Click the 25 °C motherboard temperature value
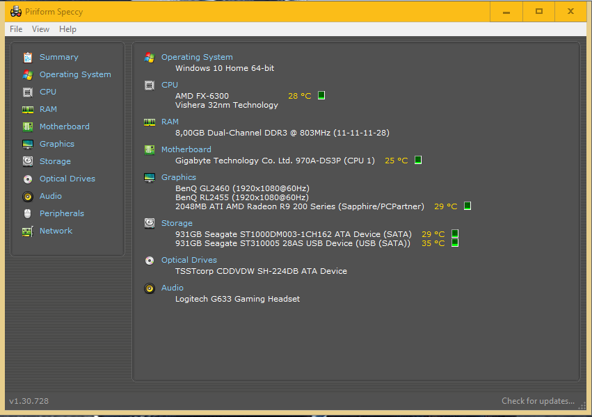 (x=396, y=161)
